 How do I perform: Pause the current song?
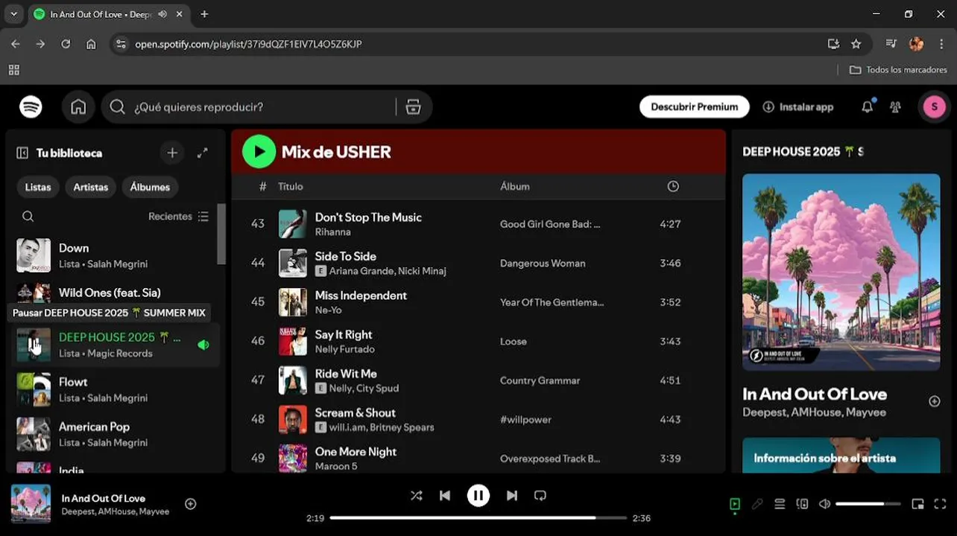pyautogui.click(x=479, y=496)
